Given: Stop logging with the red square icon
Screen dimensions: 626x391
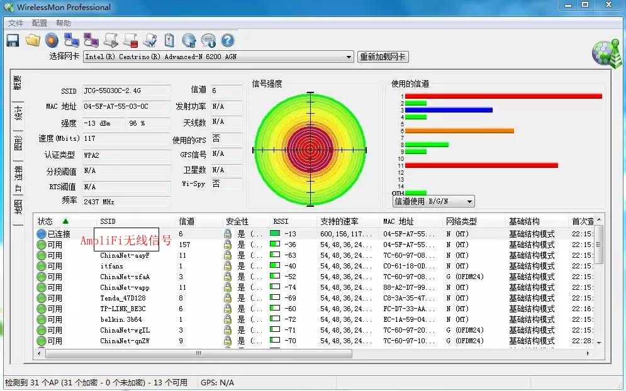Looking at the screenshot, I should tap(130, 40).
